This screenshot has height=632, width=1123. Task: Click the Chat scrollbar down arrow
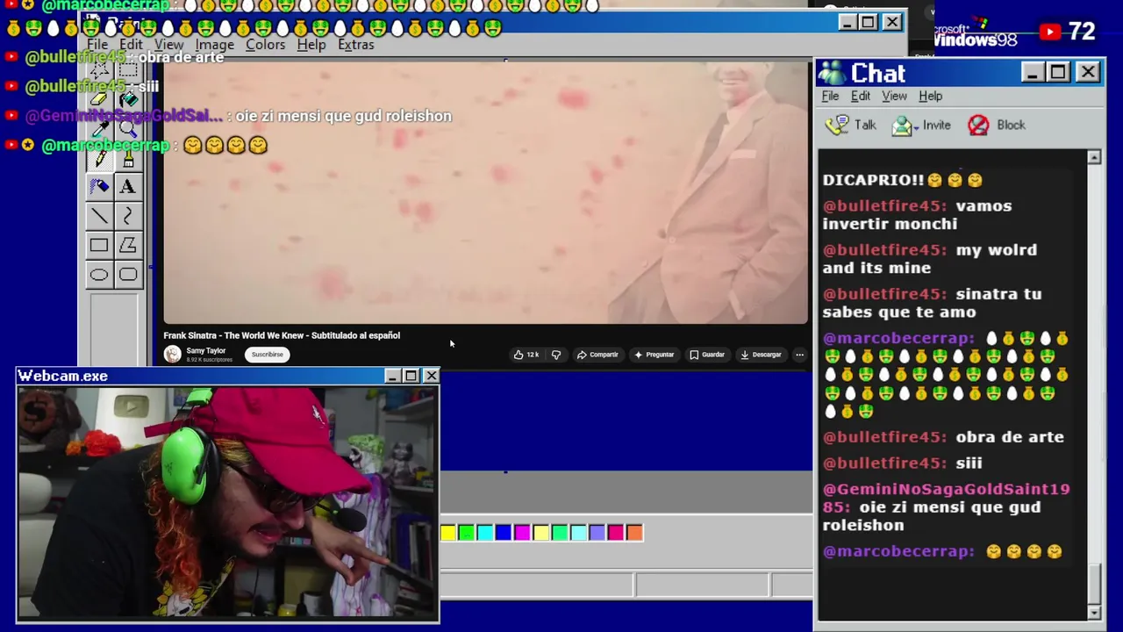tap(1094, 612)
